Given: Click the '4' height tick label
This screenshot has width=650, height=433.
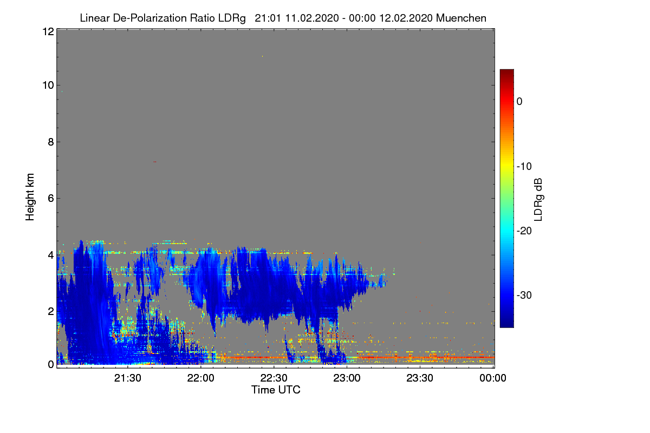Looking at the screenshot, I should tap(50, 254).
